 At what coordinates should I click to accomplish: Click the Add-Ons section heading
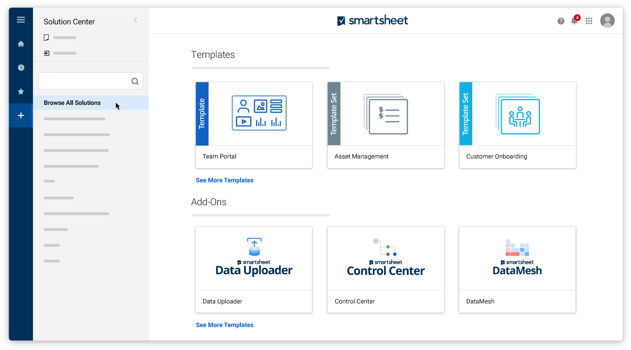209,202
